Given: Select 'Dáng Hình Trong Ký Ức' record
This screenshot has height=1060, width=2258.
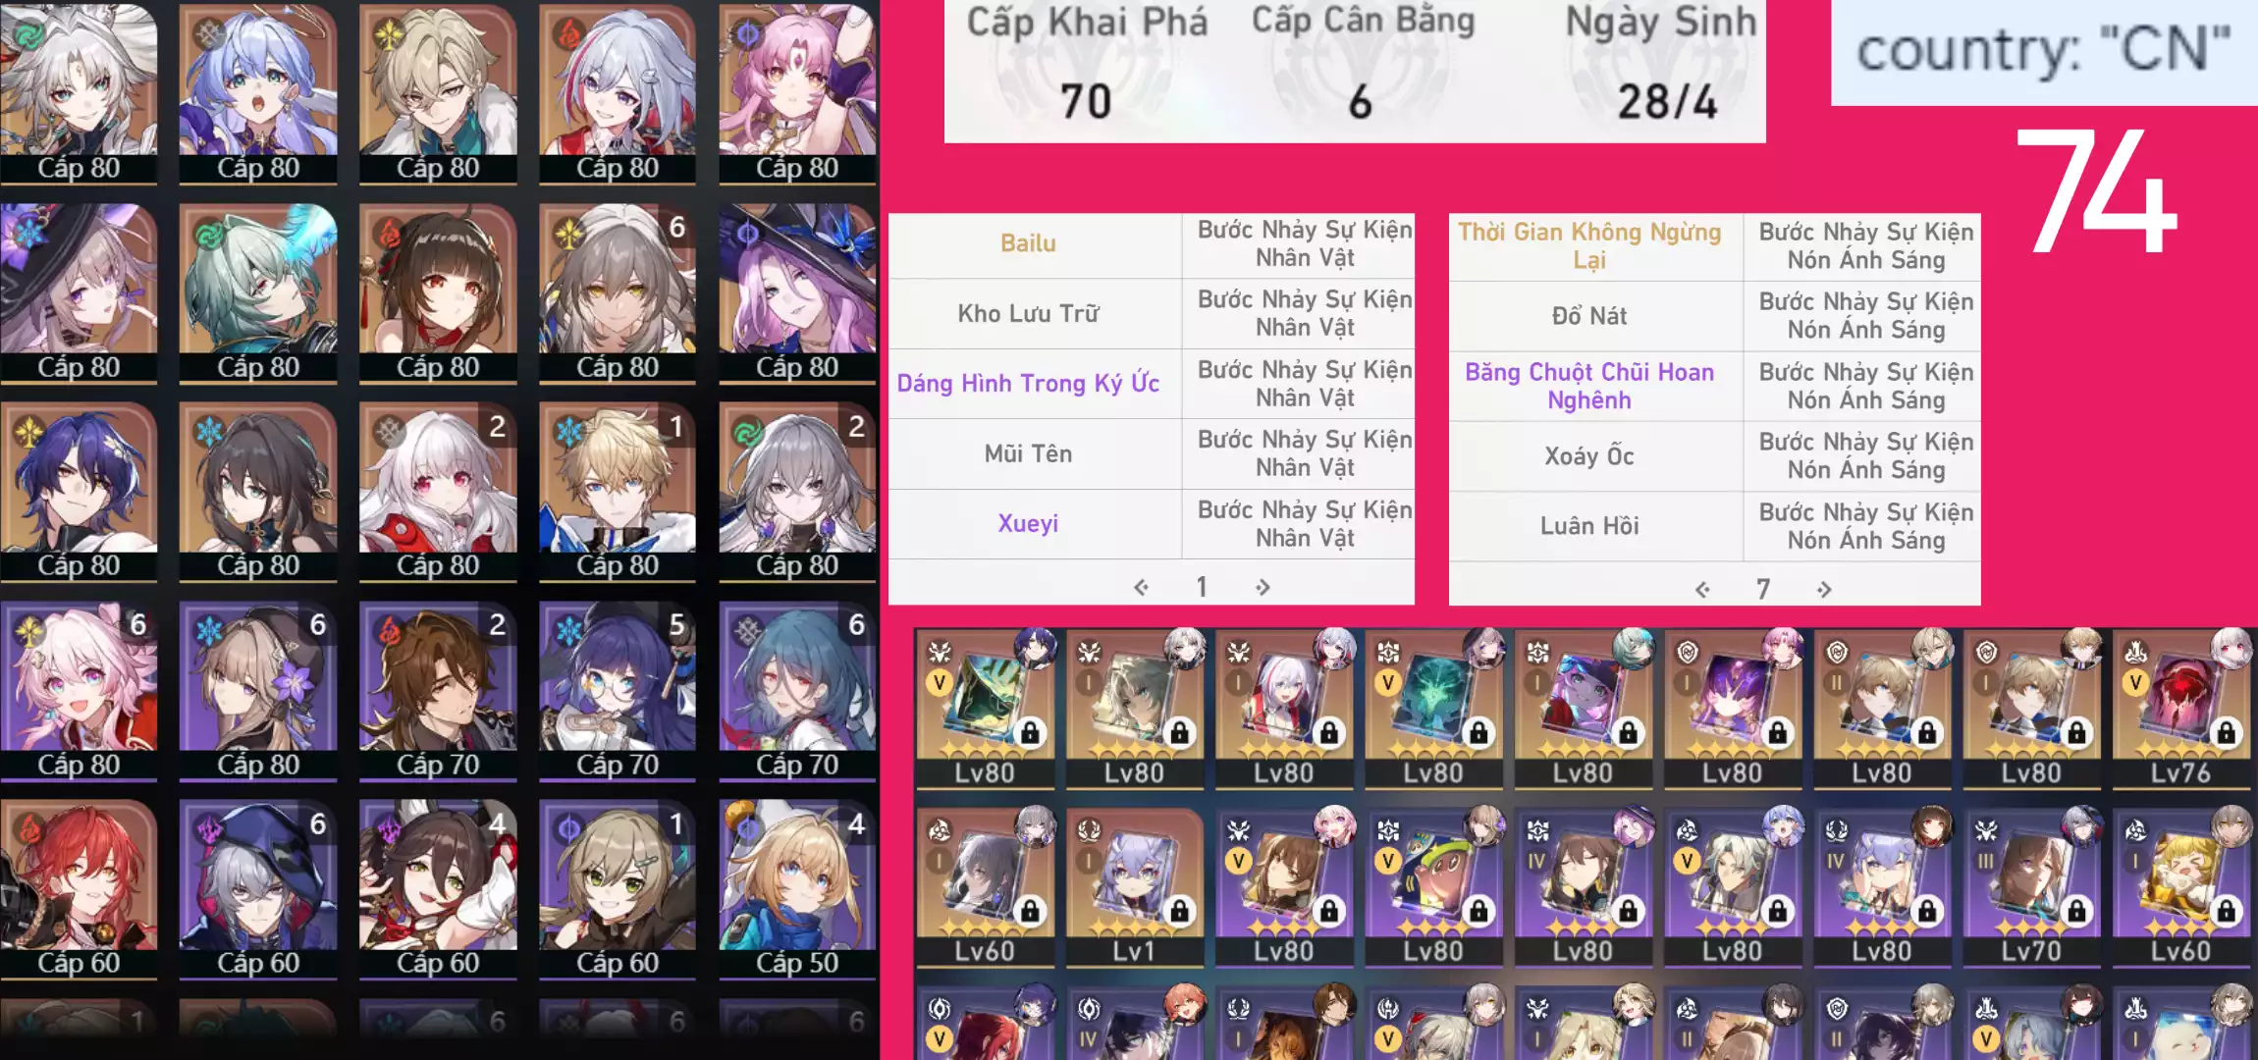Looking at the screenshot, I should (x=1028, y=383).
